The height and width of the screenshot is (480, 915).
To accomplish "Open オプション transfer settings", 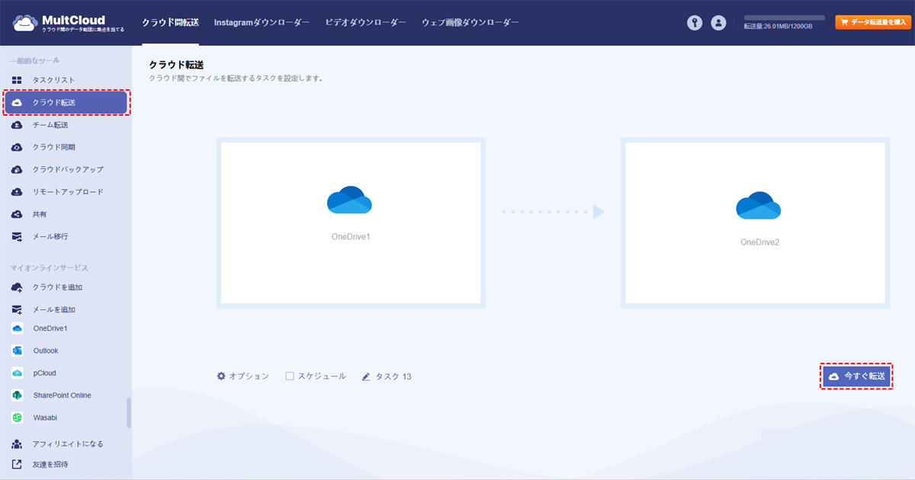I will [243, 376].
